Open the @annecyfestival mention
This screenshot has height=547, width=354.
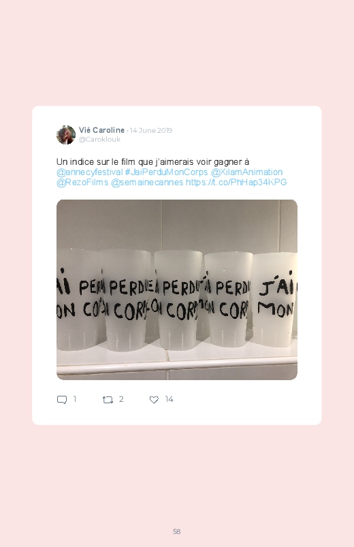point(90,172)
